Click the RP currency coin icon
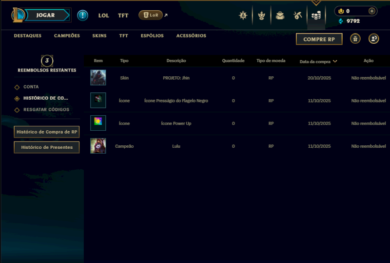390x263 pixels. [341, 11]
